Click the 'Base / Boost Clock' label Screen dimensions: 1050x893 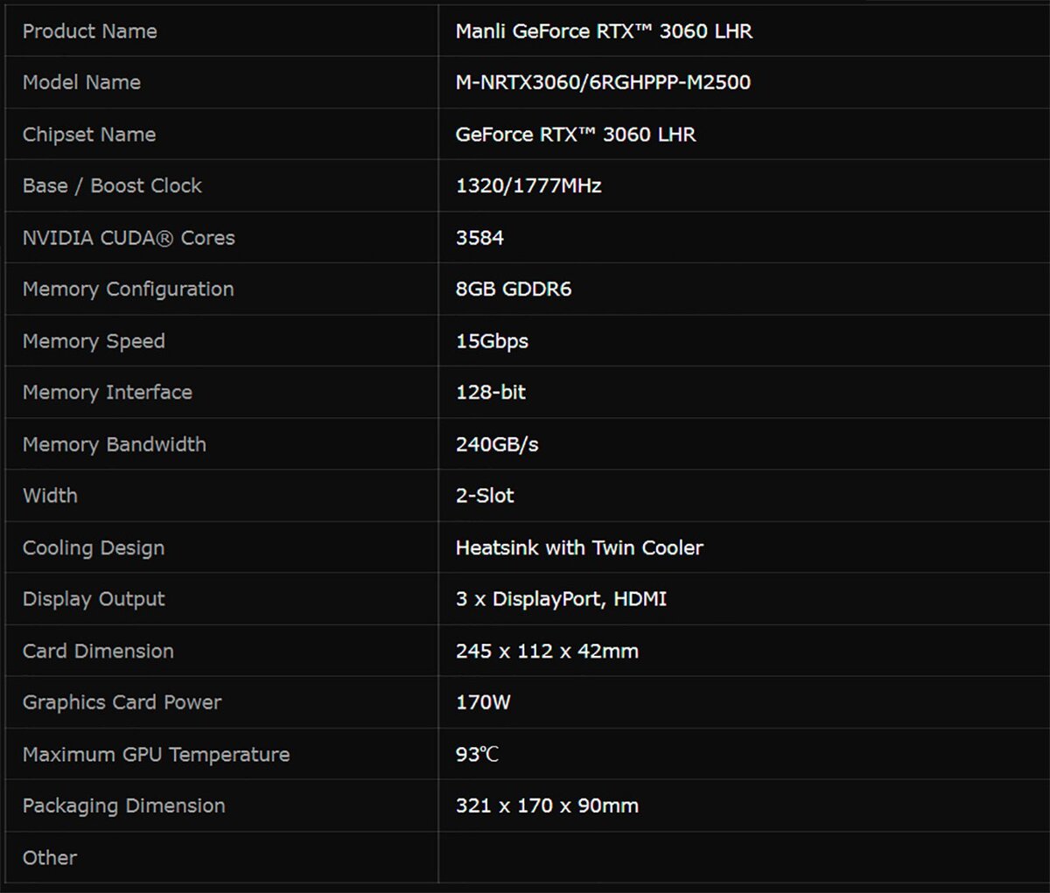tap(112, 185)
